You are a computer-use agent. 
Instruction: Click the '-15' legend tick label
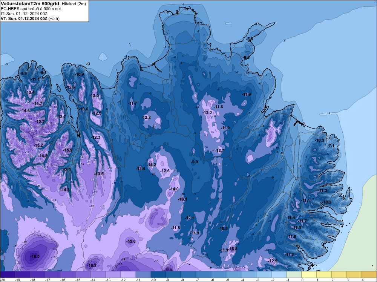click(78, 280)
